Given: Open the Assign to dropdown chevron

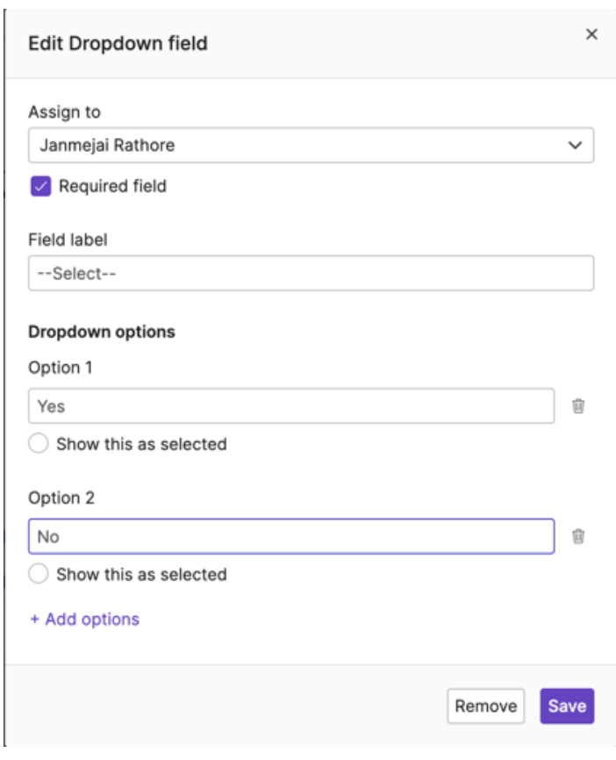Looking at the screenshot, I should [x=575, y=146].
